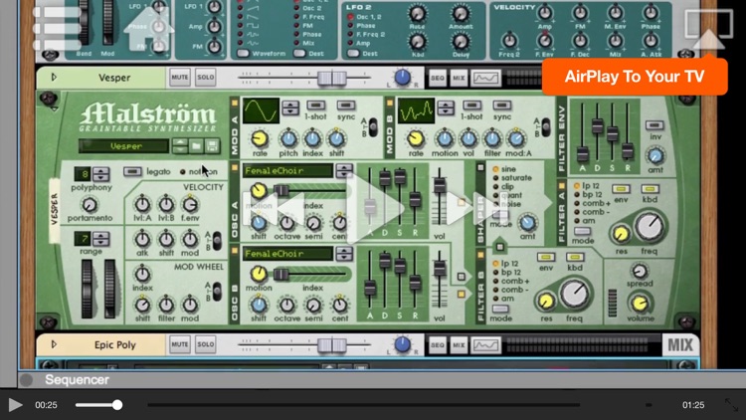Toggle Mod A 1-shot button
Screen dimensions: 746x420
[315, 105]
